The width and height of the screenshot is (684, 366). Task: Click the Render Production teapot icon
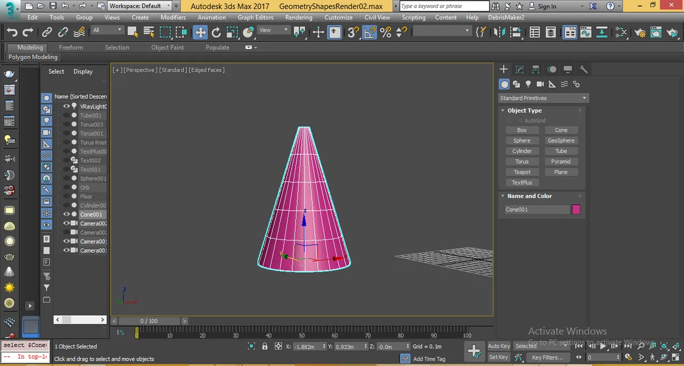click(673, 33)
